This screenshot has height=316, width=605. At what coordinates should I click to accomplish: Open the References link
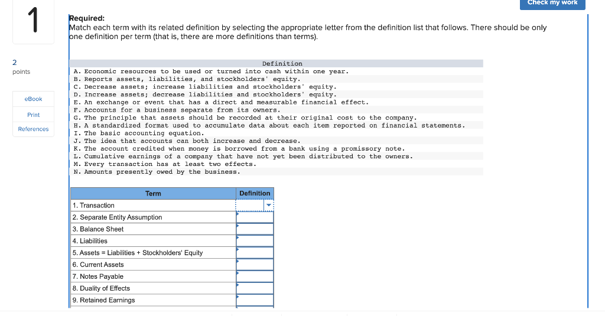coord(33,129)
